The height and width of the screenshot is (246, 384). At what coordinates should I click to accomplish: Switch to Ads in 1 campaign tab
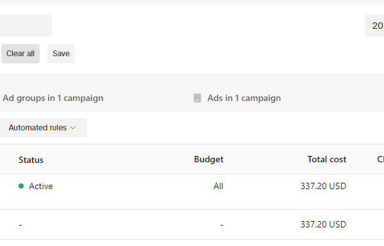(244, 98)
